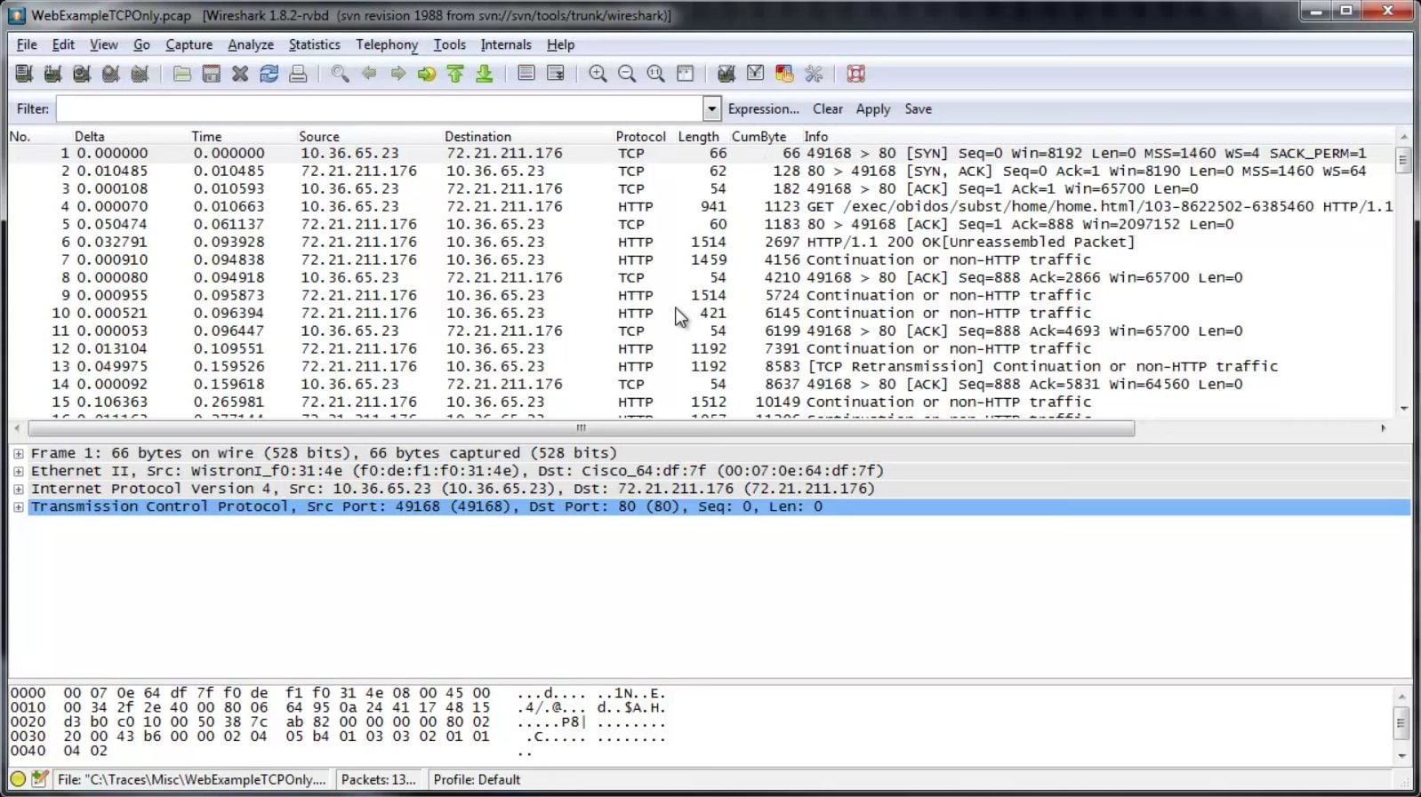Click the Find packet magnifier icon
This screenshot has height=797, width=1421.
click(x=340, y=74)
